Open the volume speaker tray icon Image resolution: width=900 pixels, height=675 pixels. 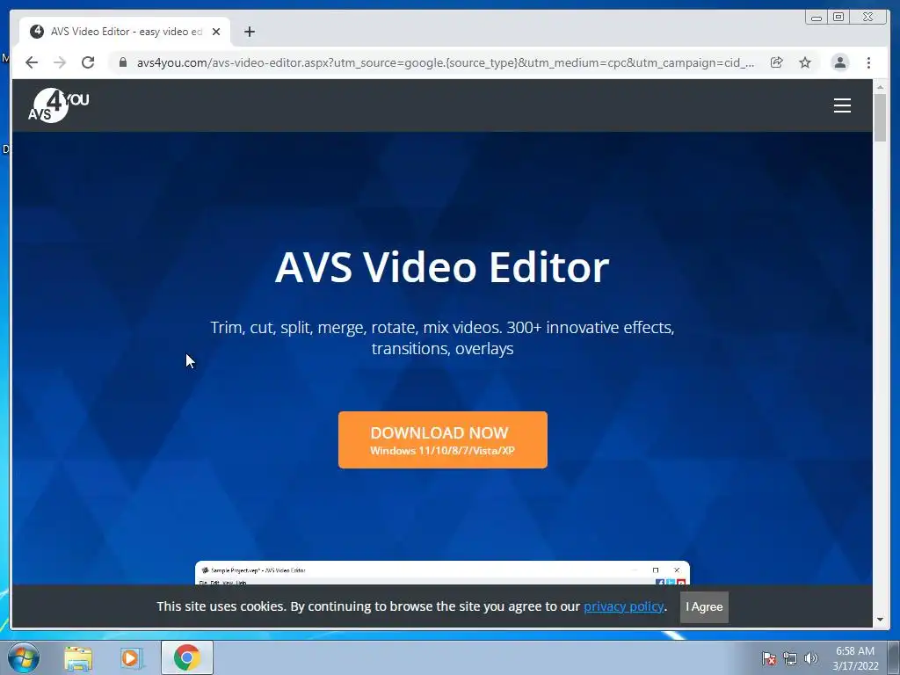[x=810, y=658]
